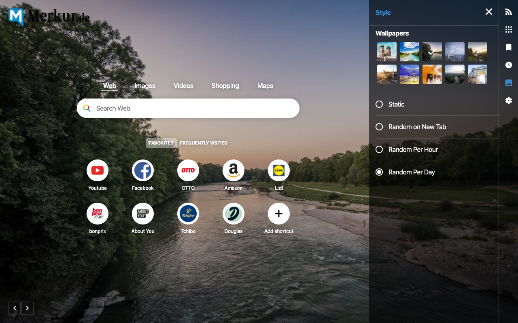The width and height of the screenshot is (518, 323).
Task: Choose the checked river sunset wallpaper thumbnail
Action: click(x=432, y=52)
